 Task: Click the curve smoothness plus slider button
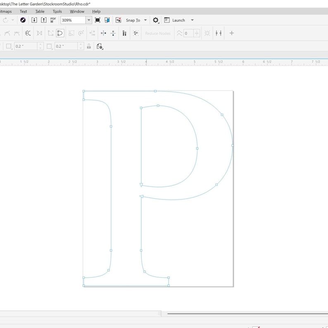[x=197, y=33]
